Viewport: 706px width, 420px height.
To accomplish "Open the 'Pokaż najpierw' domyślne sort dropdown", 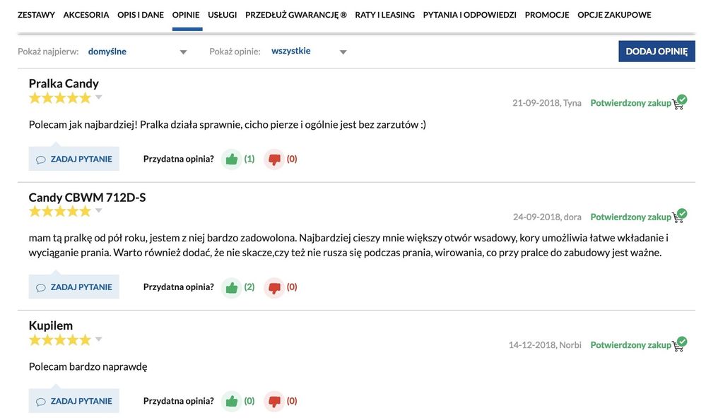I will [137, 52].
